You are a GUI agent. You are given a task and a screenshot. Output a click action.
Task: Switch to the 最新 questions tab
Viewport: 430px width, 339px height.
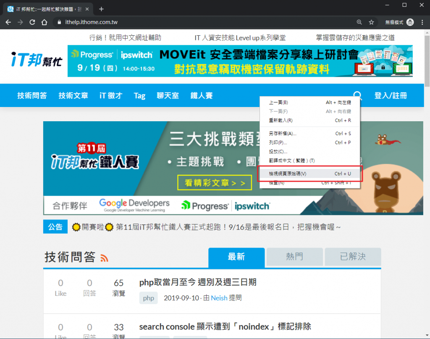[x=236, y=257]
